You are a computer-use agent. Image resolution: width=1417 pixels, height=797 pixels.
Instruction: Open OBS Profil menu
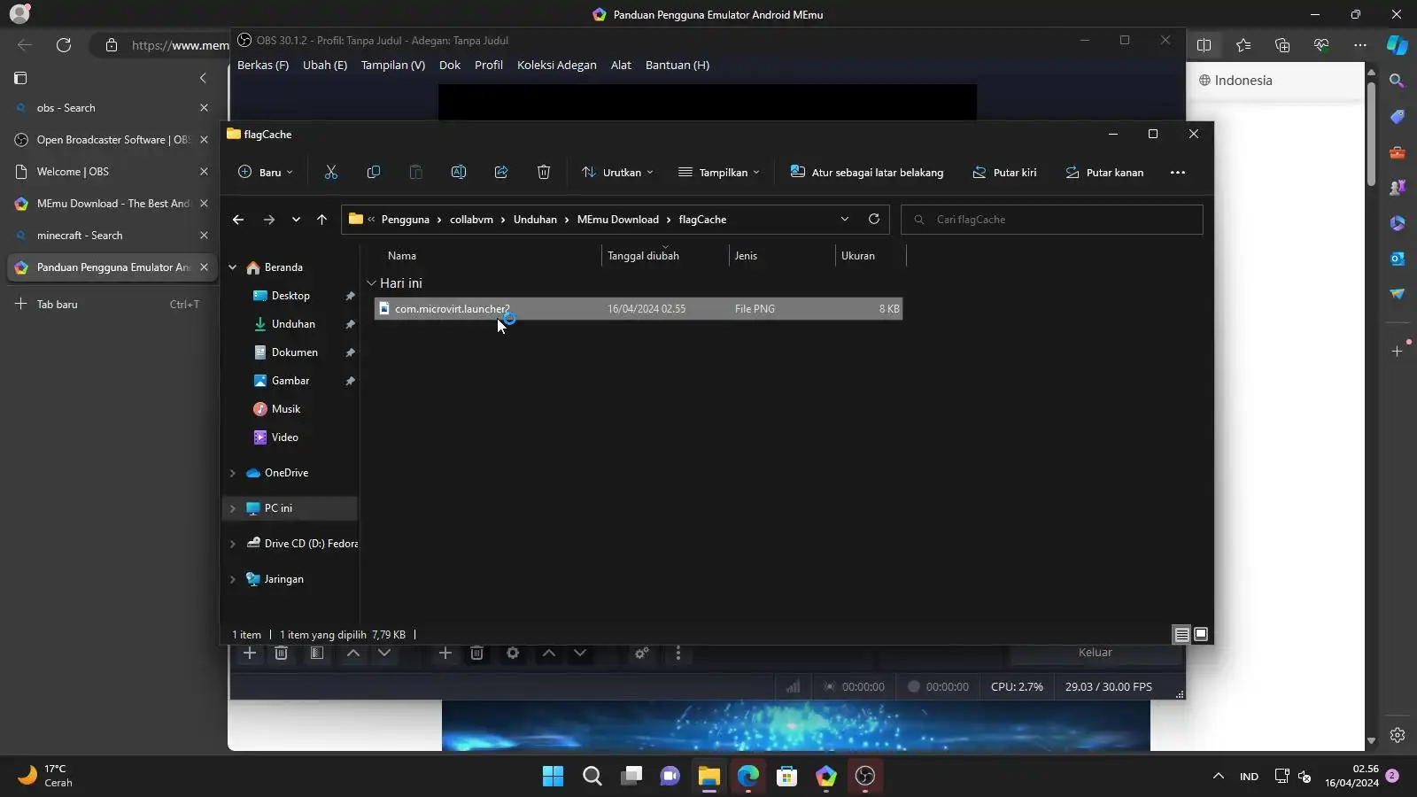point(489,66)
